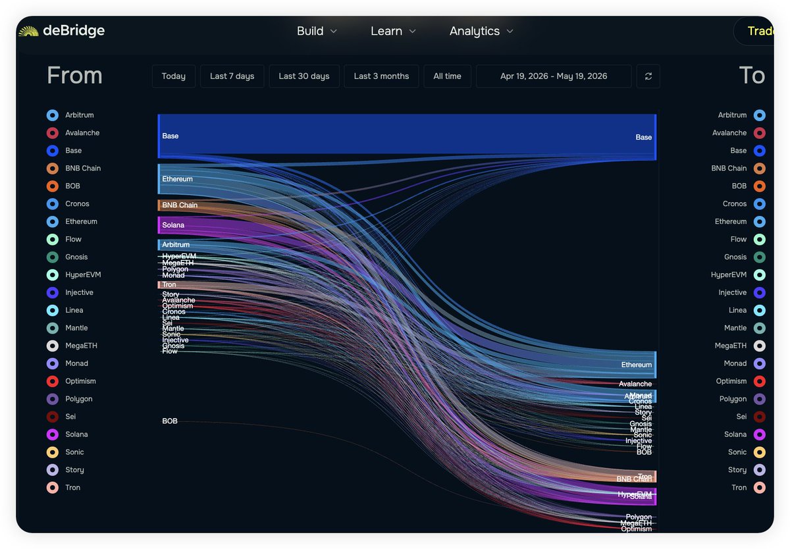The width and height of the screenshot is (790, 549).
Task: Click Monad ring icon in To list
Action: [x=760, y=363]
